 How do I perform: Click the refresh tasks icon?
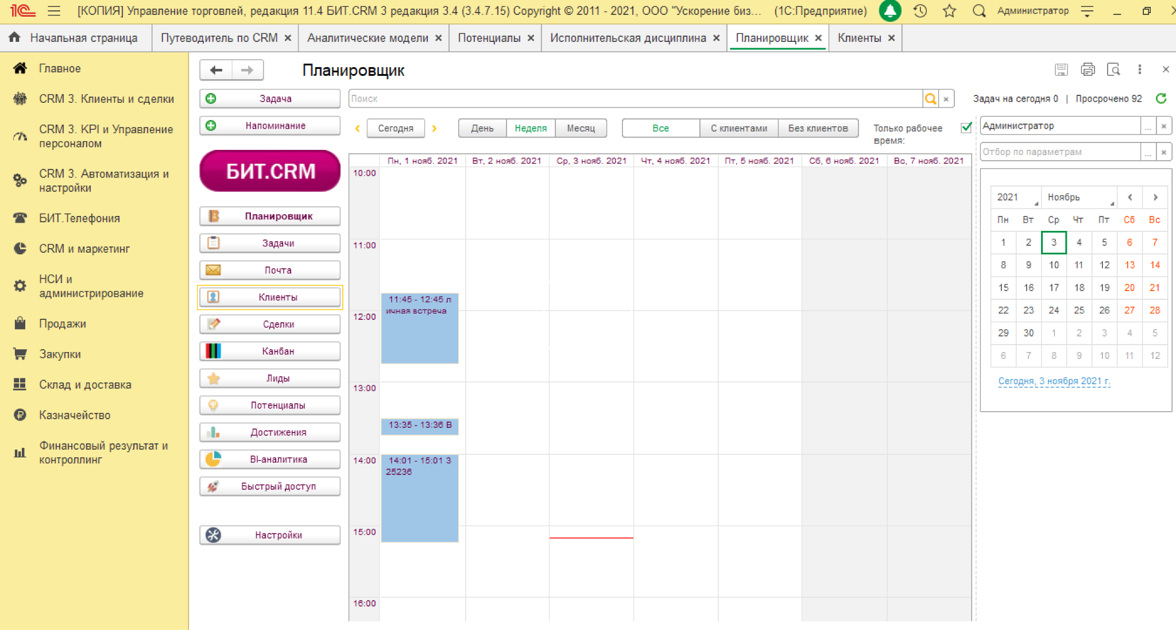(1161, 99)
